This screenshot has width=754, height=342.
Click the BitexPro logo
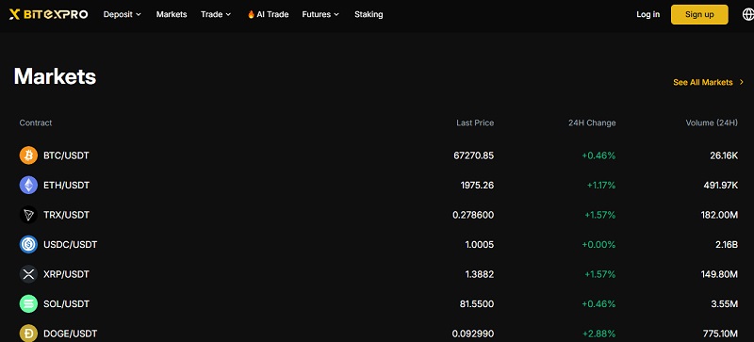[49, 14]
